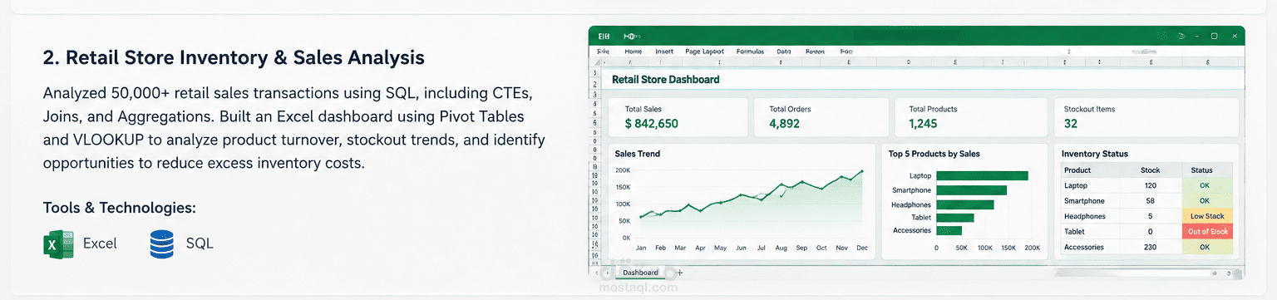
Task: Click the green Excel logo icon
Action: [x=58, y=244]
